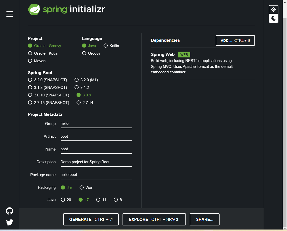Open the GitHub icon link
Screen dimensions: 287x231
(x=10, y=211)
